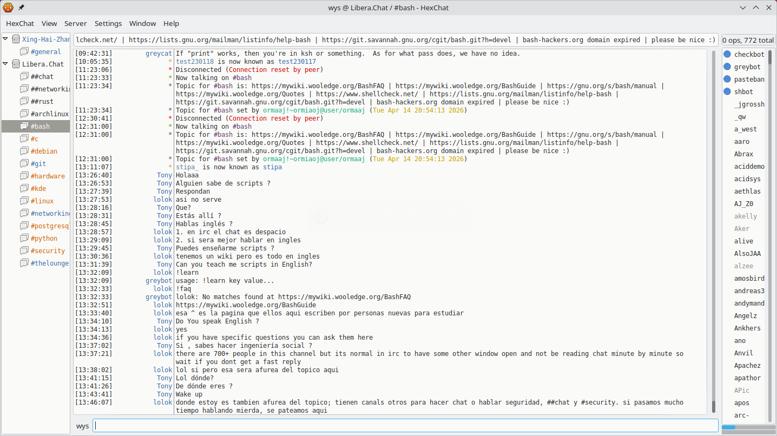Select user Anvil in the user list
The image size is (777, 436).
tap(743, 353)
